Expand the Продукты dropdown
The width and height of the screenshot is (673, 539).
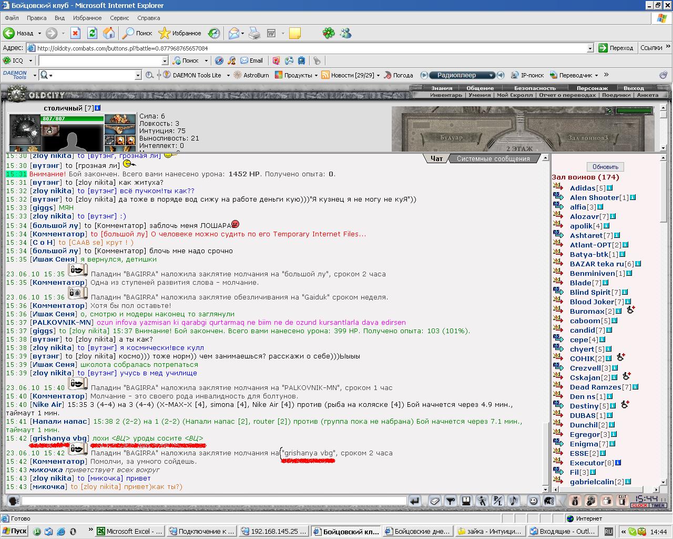pos(316,75)
